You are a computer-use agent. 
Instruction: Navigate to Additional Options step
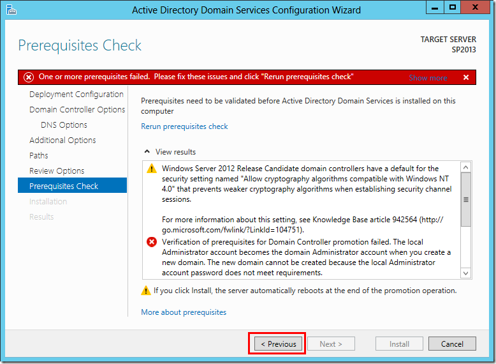[62, 140]
